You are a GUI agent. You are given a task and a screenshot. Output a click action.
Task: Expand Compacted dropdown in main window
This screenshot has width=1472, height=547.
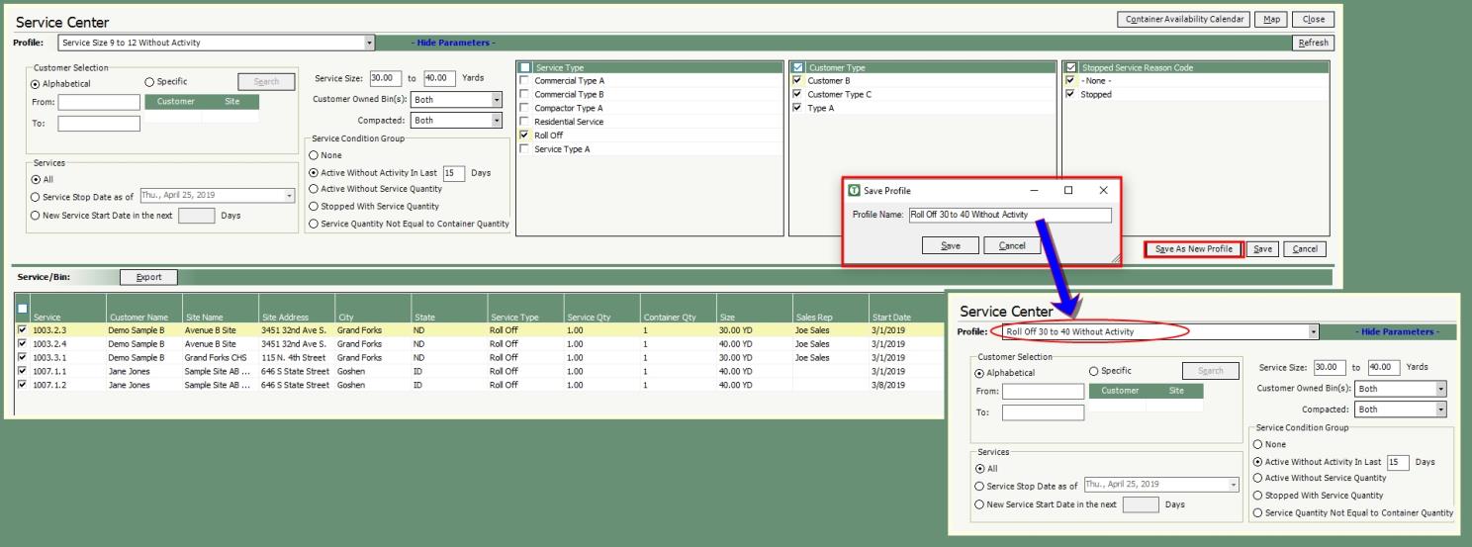click(497, 121)
